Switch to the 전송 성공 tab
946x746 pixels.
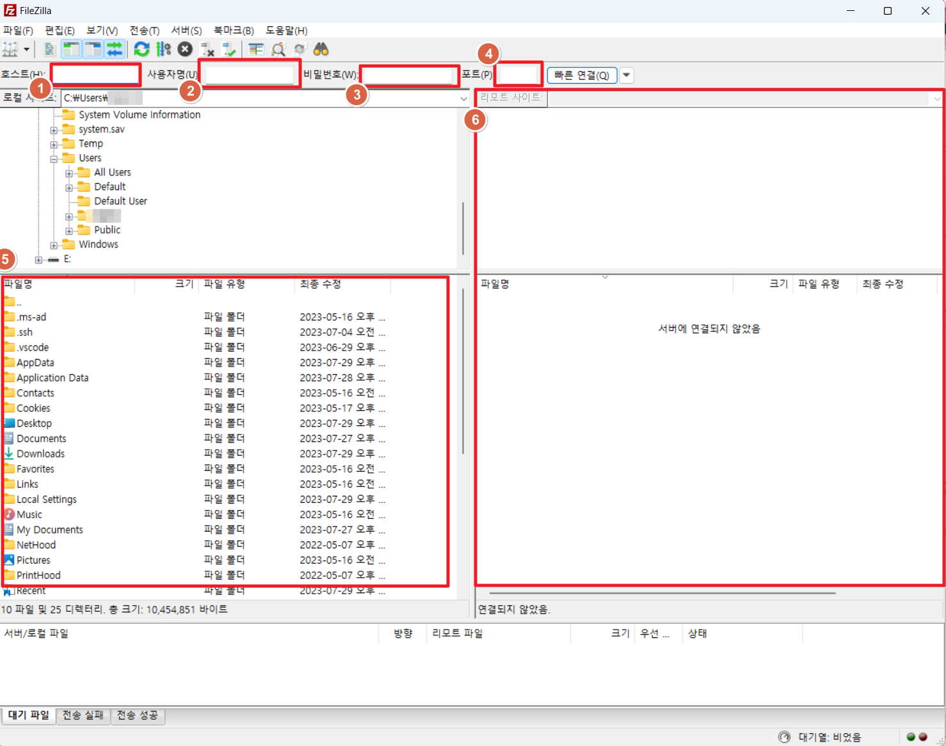138,715
